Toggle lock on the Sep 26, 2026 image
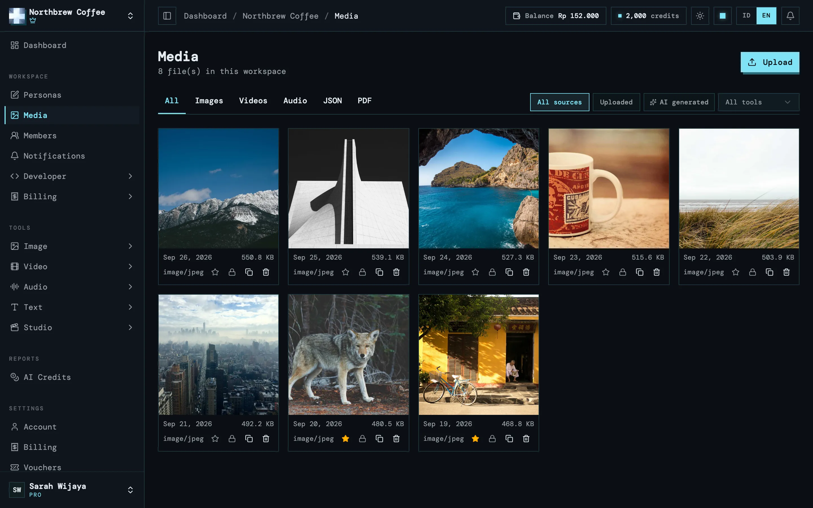This screenshot has height=508, width=813. pyautogui.click(x=232, y=272)
